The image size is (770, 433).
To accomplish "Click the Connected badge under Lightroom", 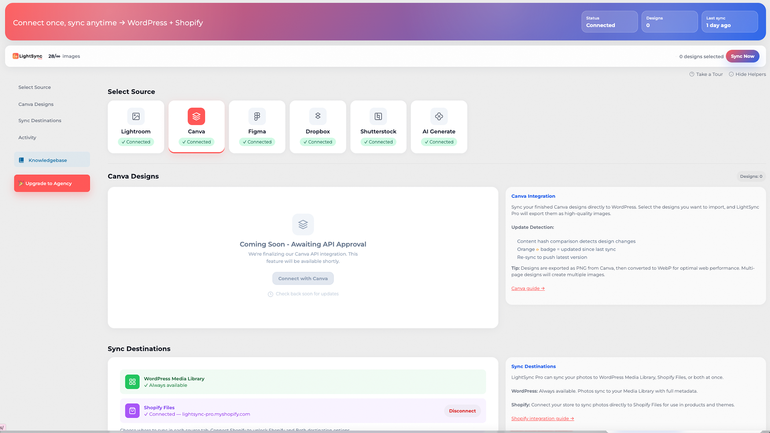I will [136, 142].
